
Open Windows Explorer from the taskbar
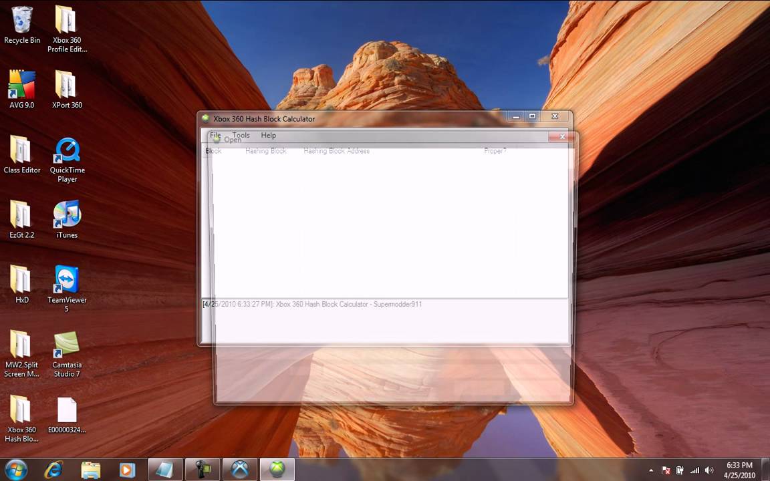pyautogui.click(x=90, y=470)
